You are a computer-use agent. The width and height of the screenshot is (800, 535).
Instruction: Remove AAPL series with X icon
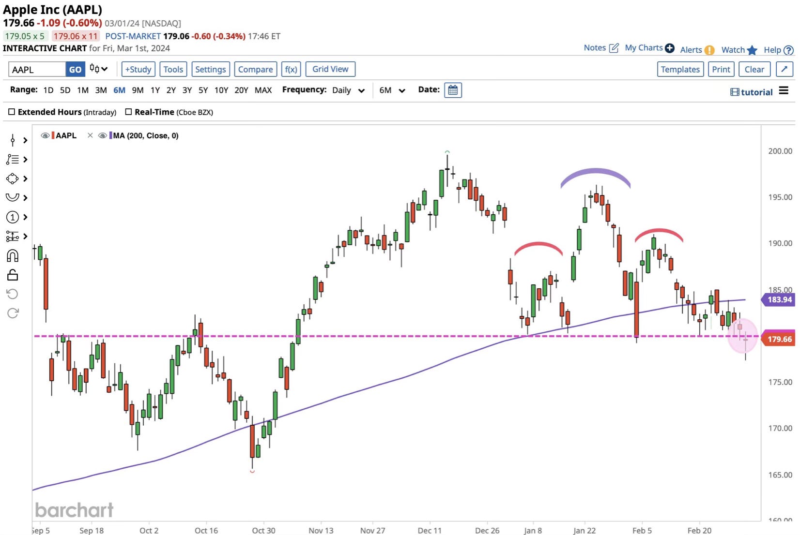point(90,135)
